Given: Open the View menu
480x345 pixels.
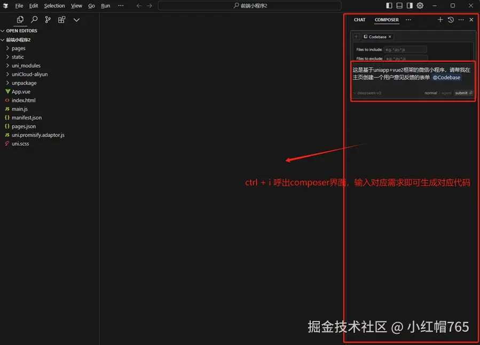Looking at the screenshot, I should (x=76, y=5).
